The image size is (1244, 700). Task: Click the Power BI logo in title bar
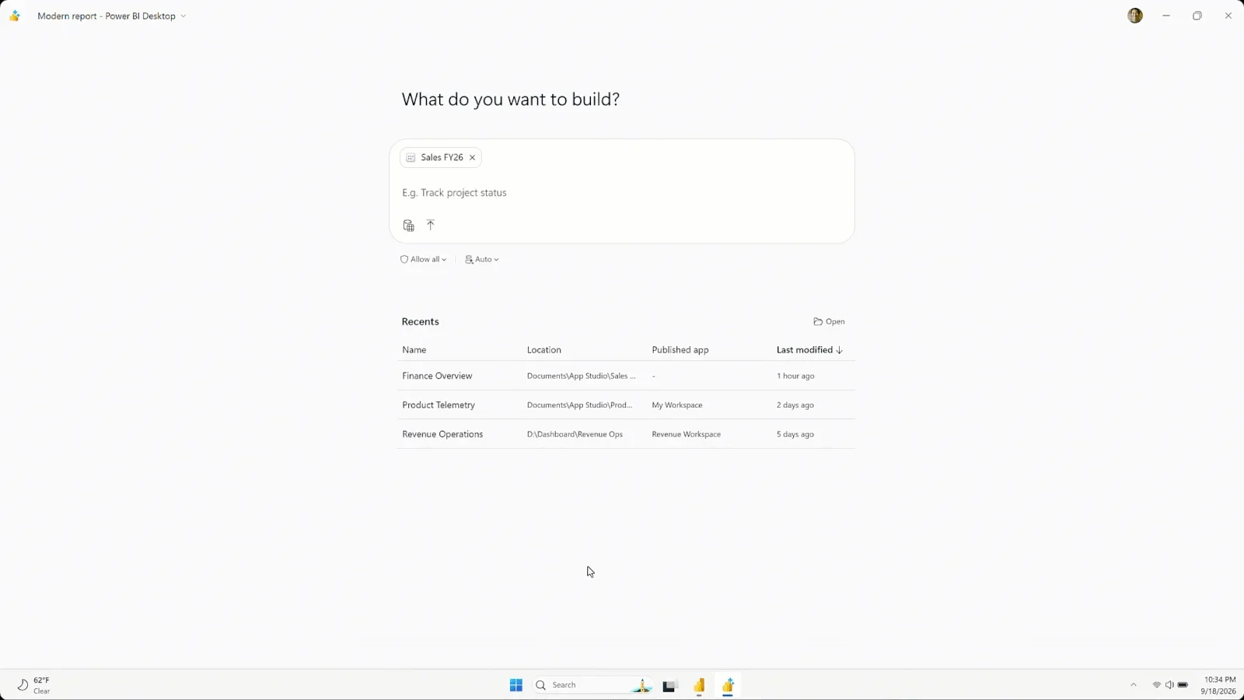coord(15,16)
